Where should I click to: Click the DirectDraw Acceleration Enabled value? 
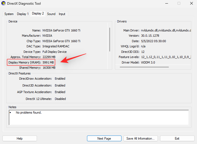tap(60, 79)
